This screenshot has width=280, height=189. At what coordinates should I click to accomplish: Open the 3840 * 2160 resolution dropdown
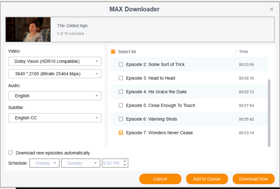coord(55,74)
